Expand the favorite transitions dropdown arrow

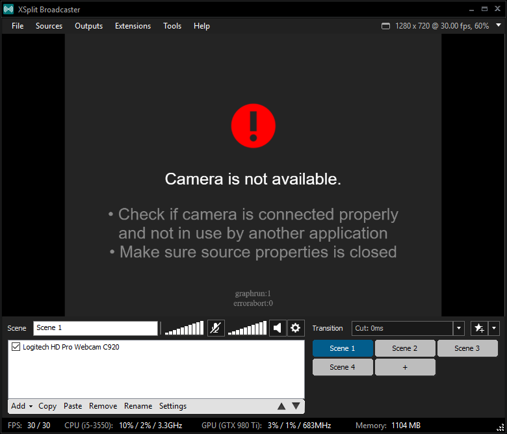tap(494, 328)
